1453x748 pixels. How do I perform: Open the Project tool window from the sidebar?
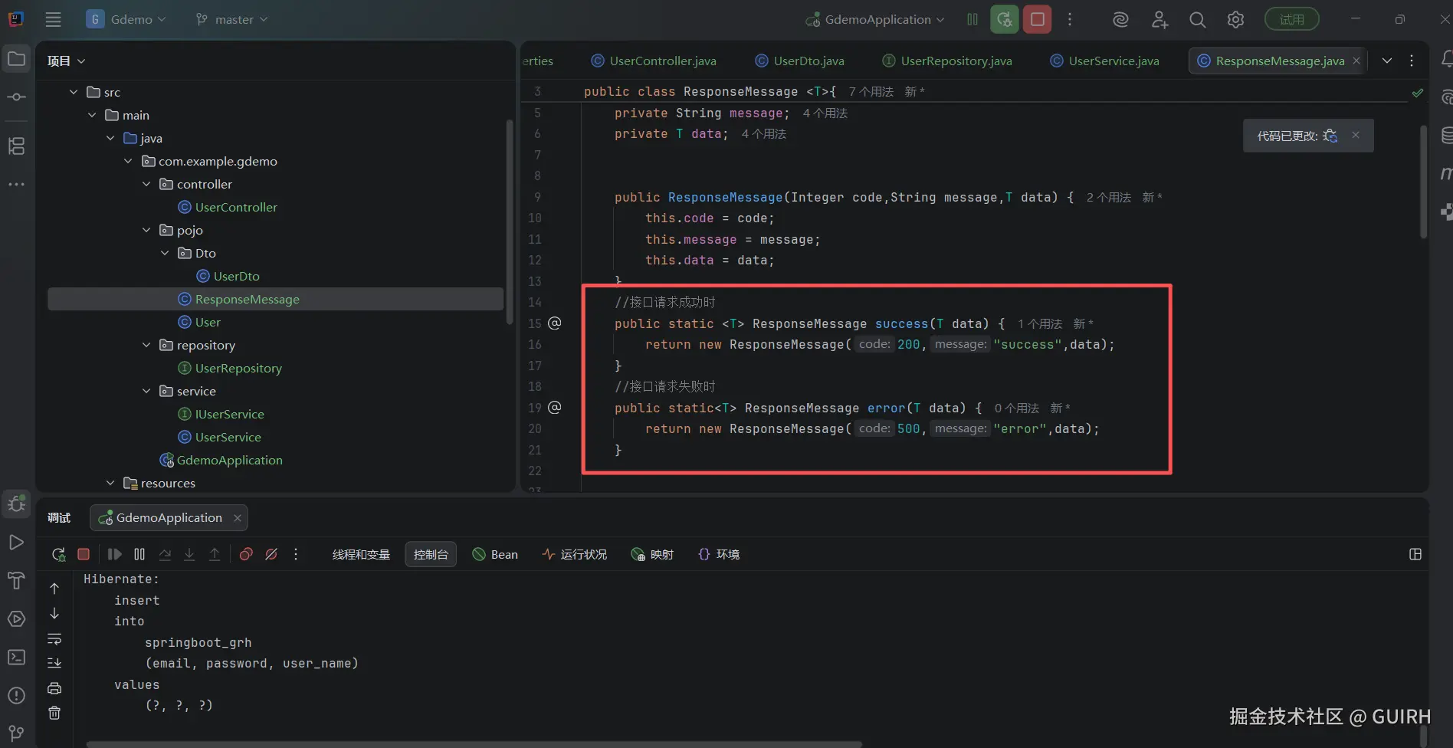[16, 59]
